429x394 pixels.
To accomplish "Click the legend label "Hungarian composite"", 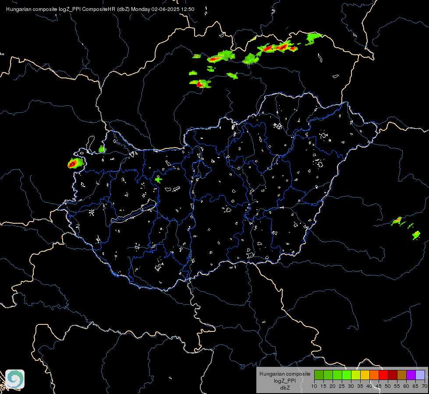I will (x=285, y=374).
